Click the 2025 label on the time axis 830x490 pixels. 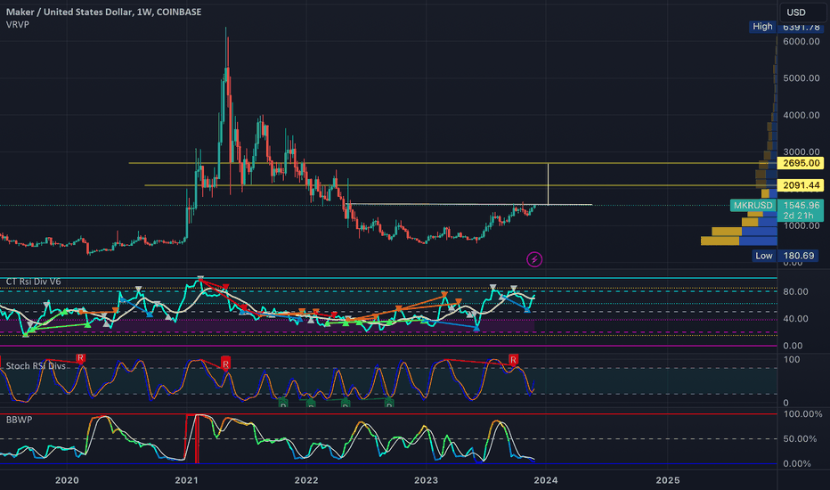668,480
